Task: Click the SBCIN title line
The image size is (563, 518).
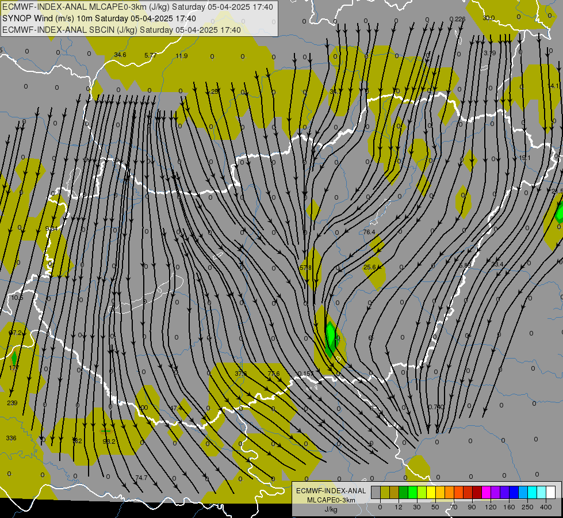Action: click(121, 30)
